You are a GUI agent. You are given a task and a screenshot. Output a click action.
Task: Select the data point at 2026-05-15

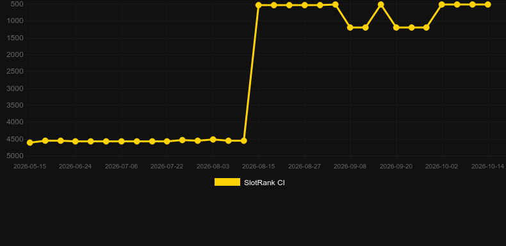(x=30, y=142)
